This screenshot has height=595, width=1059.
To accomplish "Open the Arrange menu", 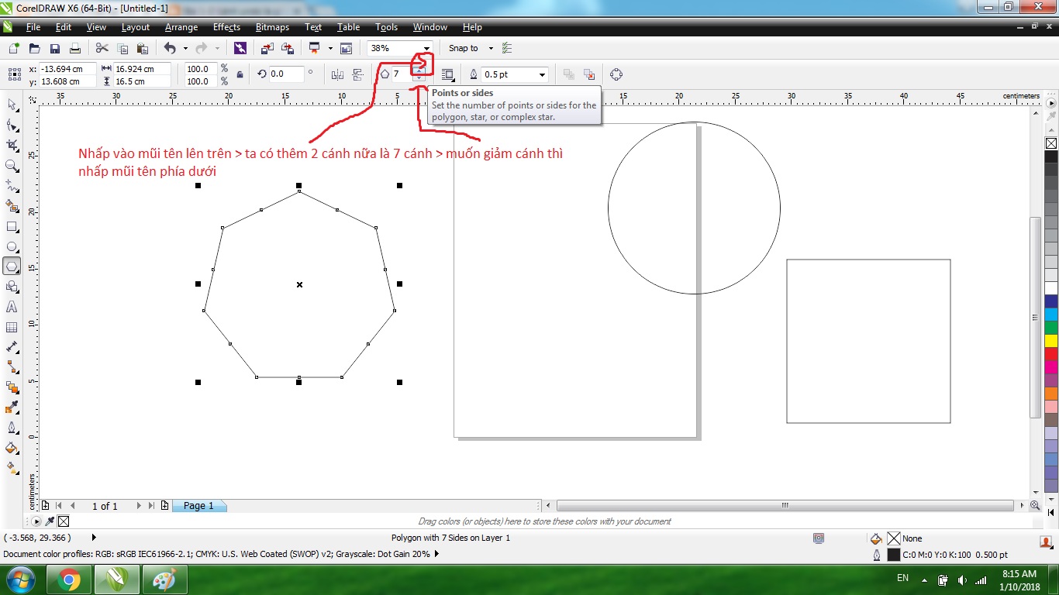I will point(181,27).
